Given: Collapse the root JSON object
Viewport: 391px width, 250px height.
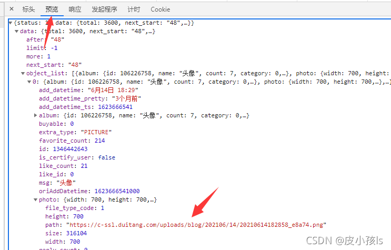Looking at the screenshot, I should (x=11, y=23).
